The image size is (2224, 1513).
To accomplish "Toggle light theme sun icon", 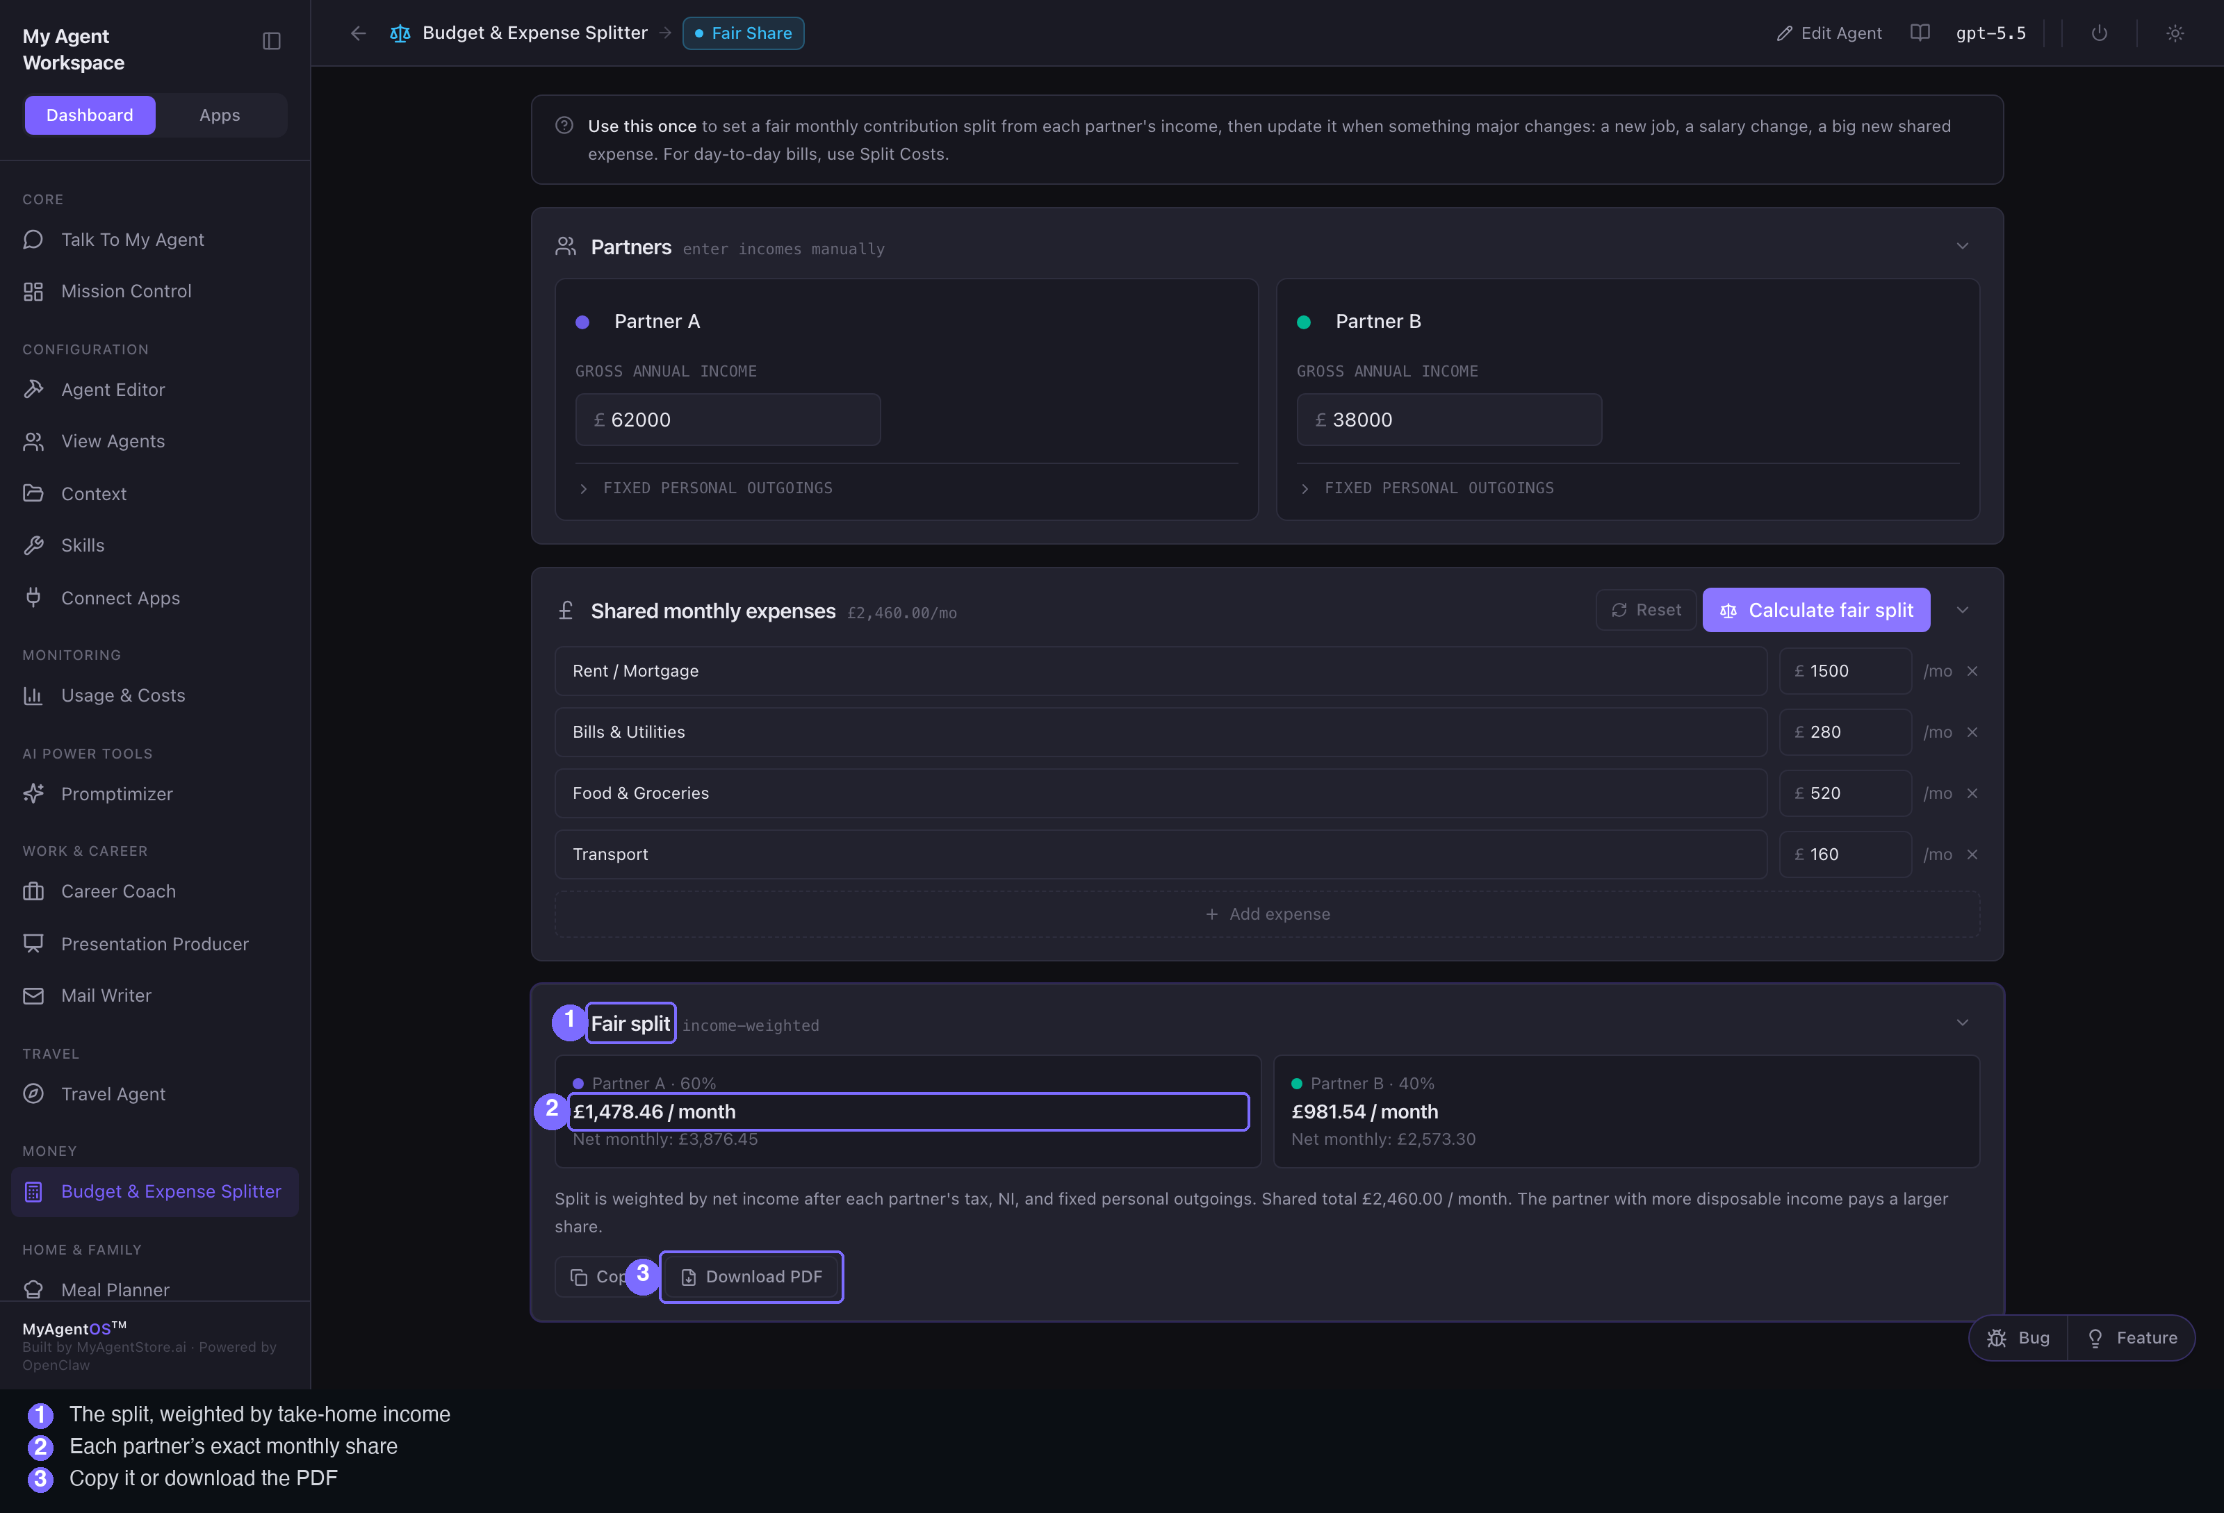I will point(2174,33).
